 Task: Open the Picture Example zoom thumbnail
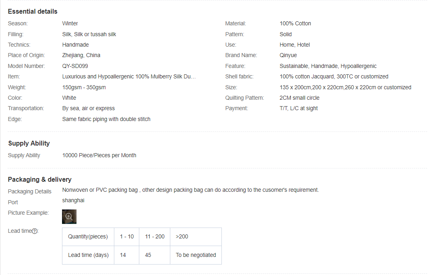pyautogui.click(x=69, y=216)
